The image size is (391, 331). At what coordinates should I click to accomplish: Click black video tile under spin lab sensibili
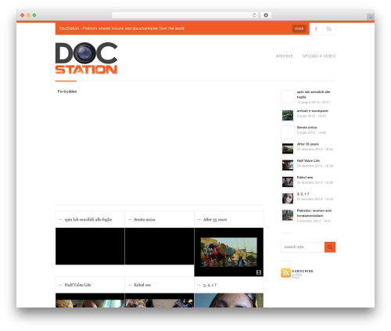point(90,246)
